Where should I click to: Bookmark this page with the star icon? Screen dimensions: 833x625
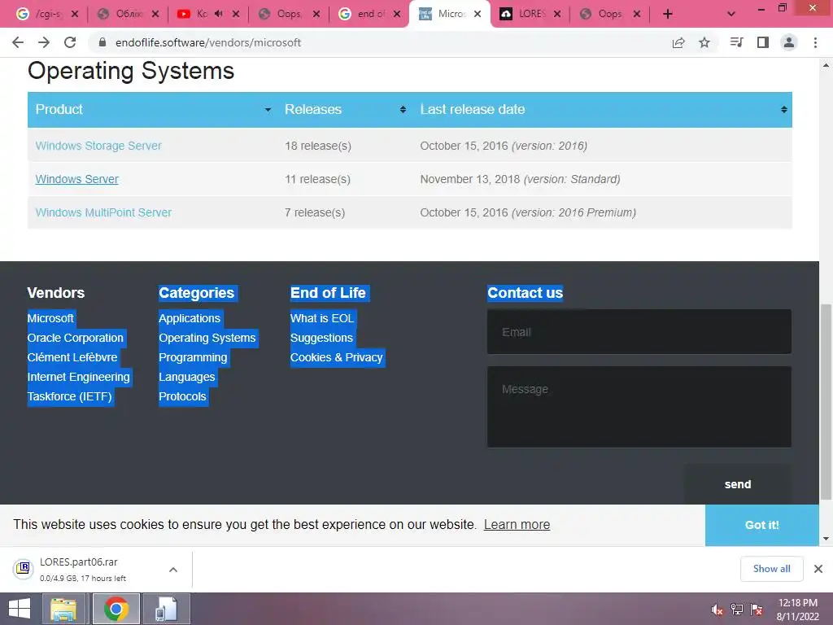click(x=704, y=42)
